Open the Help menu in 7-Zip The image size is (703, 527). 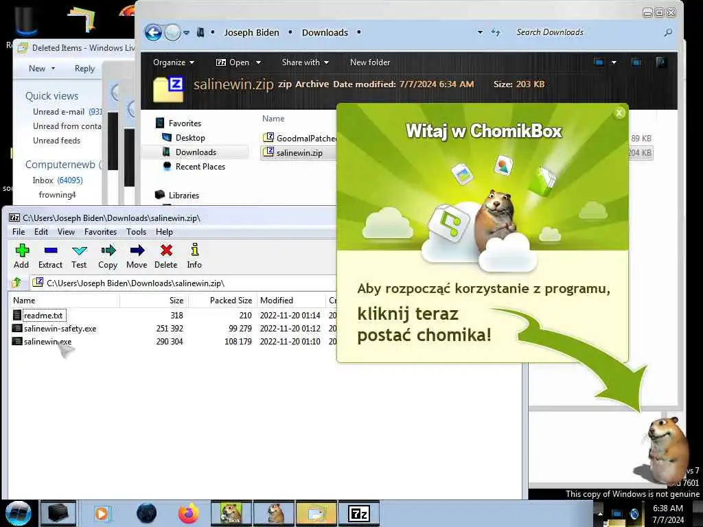pyautogui.click(x=164, y=232)
